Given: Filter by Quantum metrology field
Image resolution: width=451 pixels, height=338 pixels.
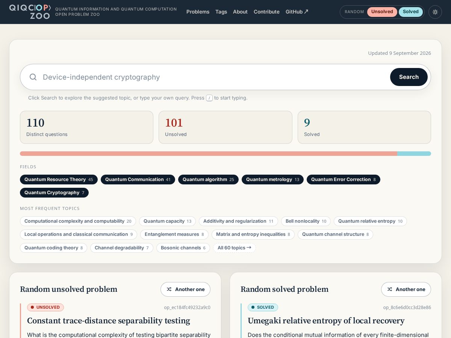Looking at the screenshot, I should [x=272, y=180].
